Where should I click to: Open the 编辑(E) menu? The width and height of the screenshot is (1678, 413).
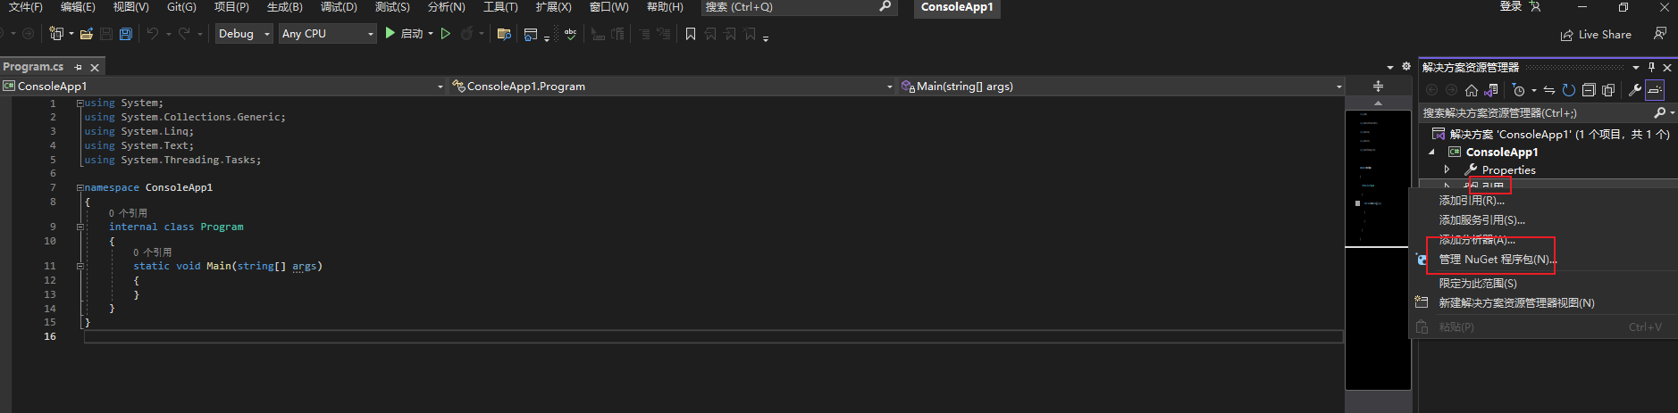pyautogui.click(x=78, y=7)
